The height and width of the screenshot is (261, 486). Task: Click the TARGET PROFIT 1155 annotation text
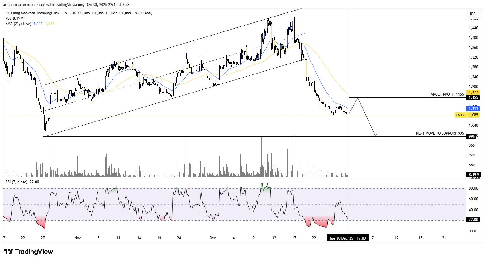[x=446, y=94]
